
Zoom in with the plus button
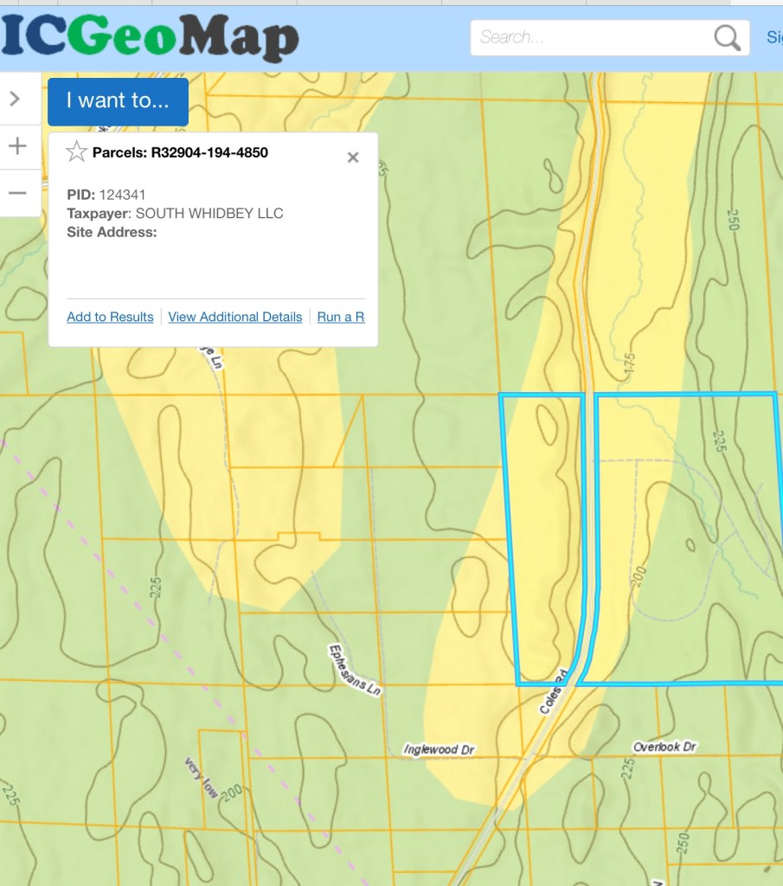coord(17,146)
